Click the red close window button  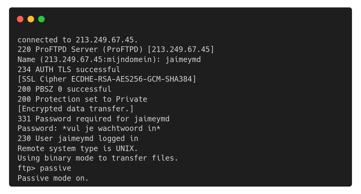coord(20,19)
